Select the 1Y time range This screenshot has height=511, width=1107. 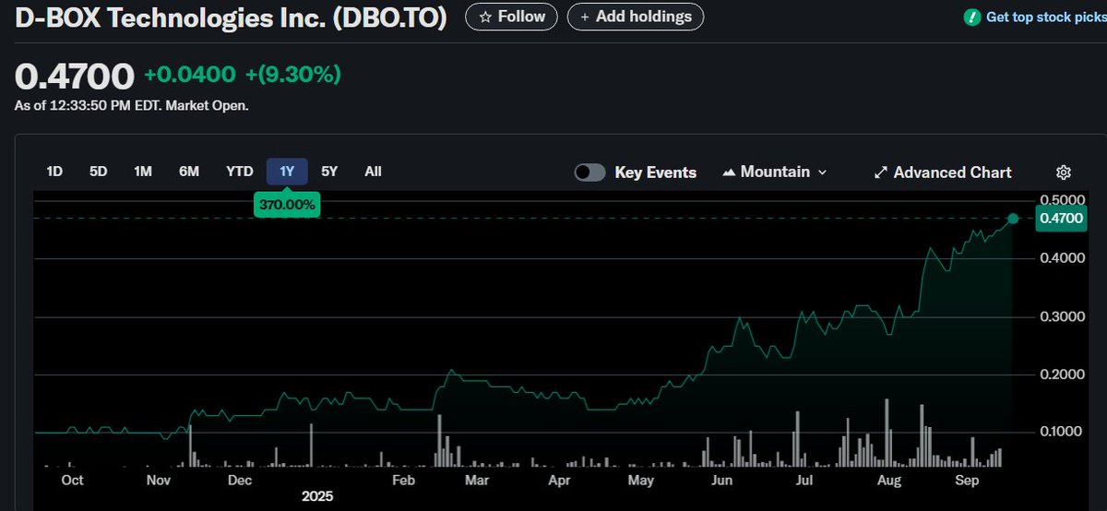tap(287, 172)
